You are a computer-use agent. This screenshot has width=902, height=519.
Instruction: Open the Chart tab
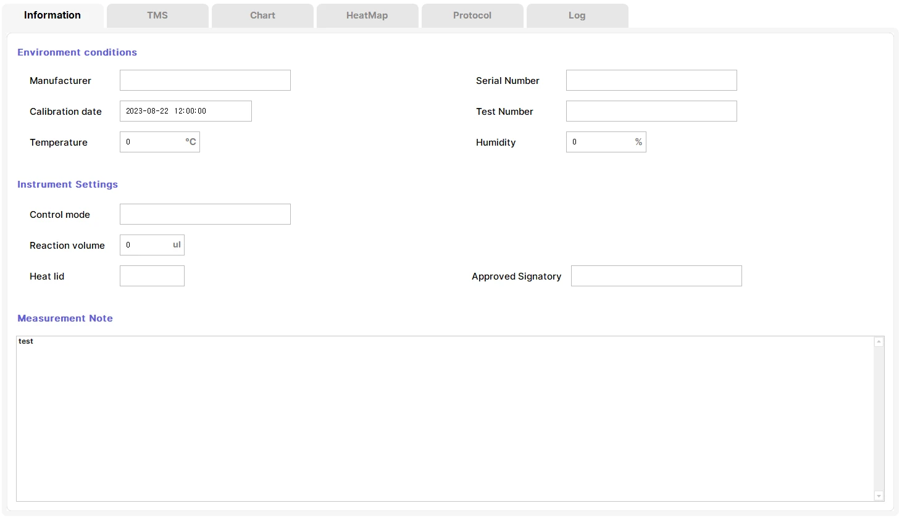(262, 15)
